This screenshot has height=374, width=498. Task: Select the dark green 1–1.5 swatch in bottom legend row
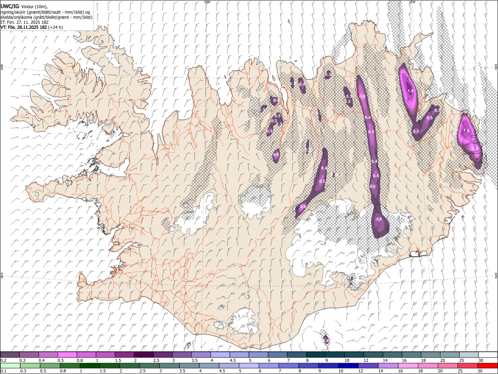point(89,365)
